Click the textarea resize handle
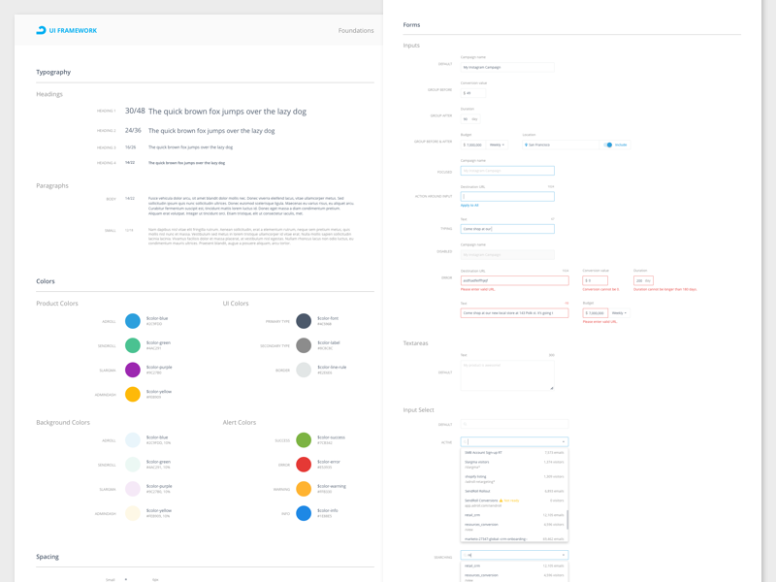Viewport: 776px width, 582px height. [x=552, y=388]
